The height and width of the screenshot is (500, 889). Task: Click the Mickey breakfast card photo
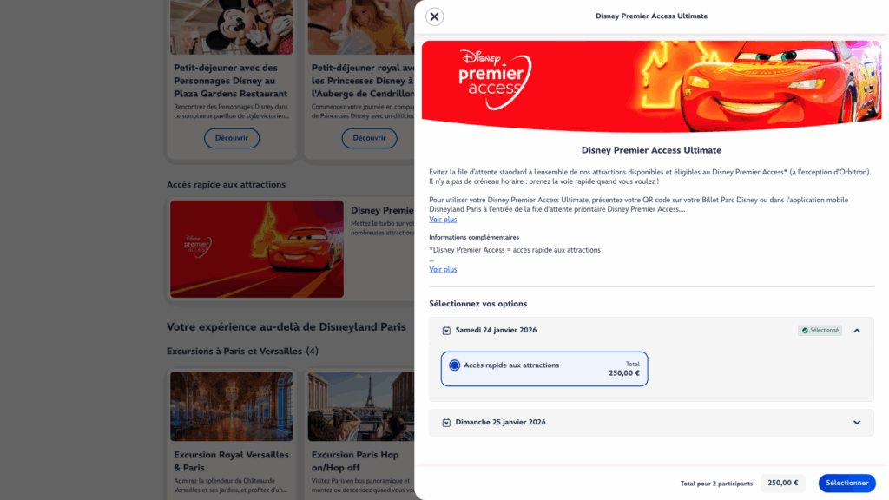tap(232, 27)
